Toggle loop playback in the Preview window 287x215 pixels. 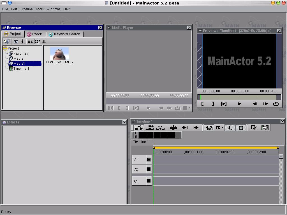276,104
